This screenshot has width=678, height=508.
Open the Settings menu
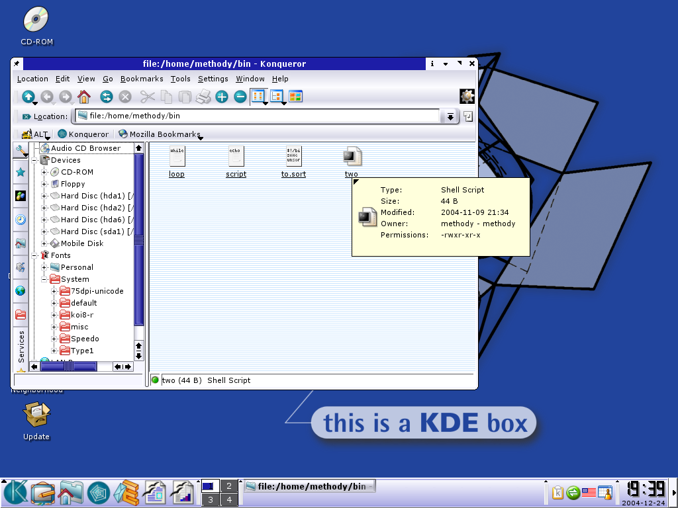point(213,79)
